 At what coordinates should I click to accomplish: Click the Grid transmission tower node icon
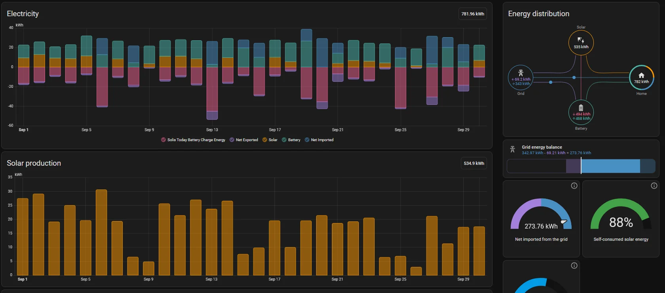point(521,73)
